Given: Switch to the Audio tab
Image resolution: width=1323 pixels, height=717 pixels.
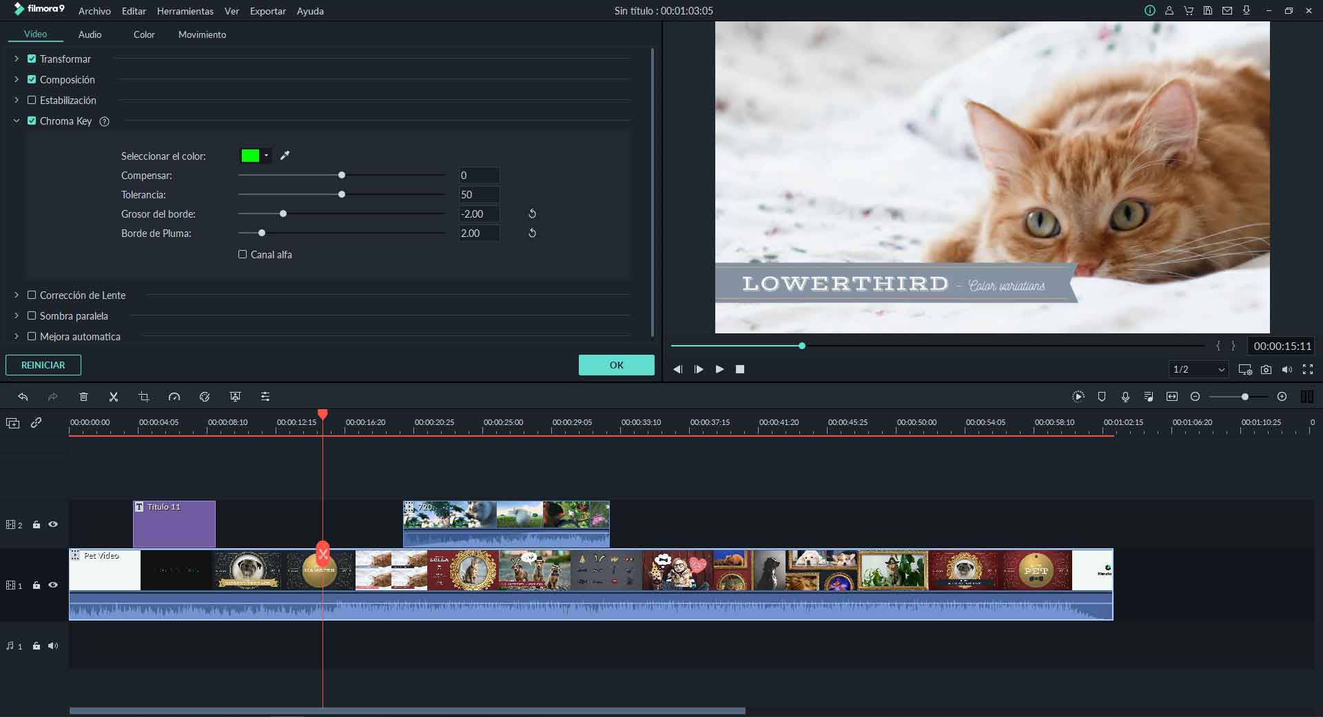Looking at the screenshot, I should [x=90, y=34].
